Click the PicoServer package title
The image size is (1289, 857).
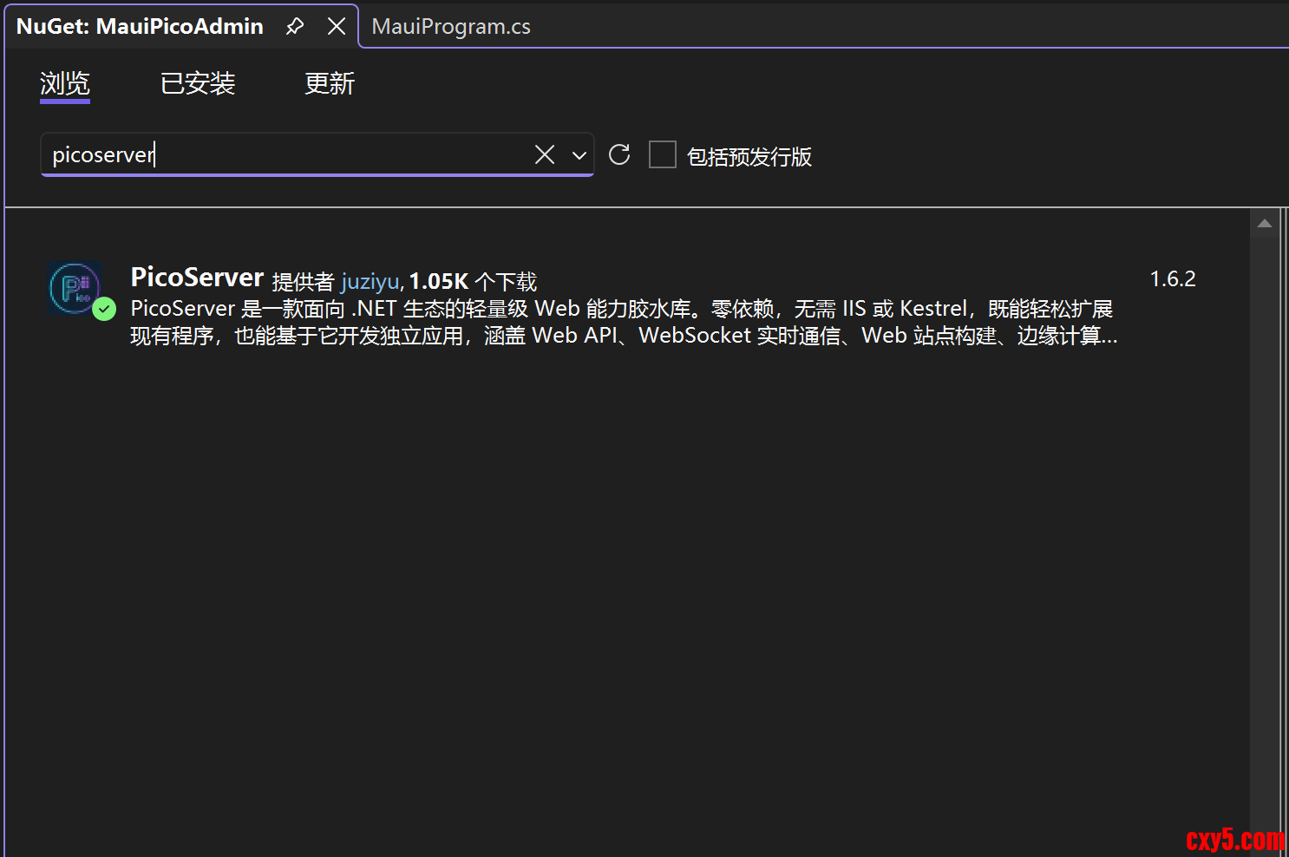pyautogui.click(x=197, y=278)
